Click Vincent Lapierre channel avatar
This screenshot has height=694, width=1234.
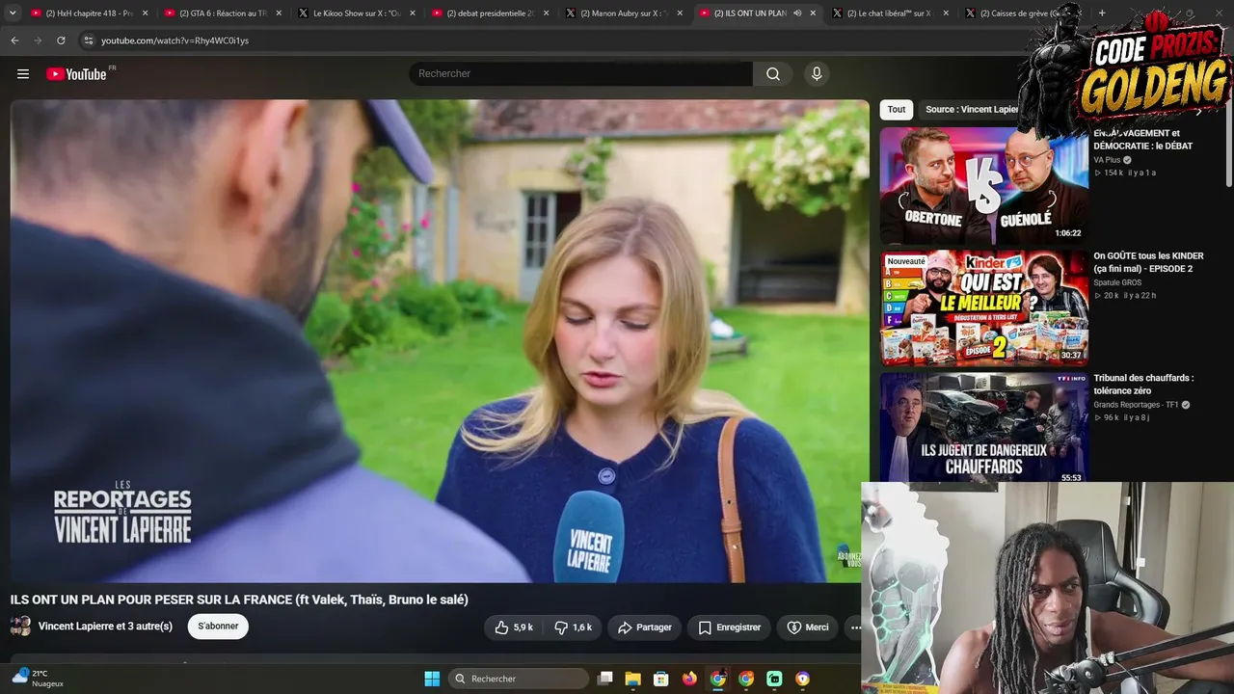click(x=20, y=627)
